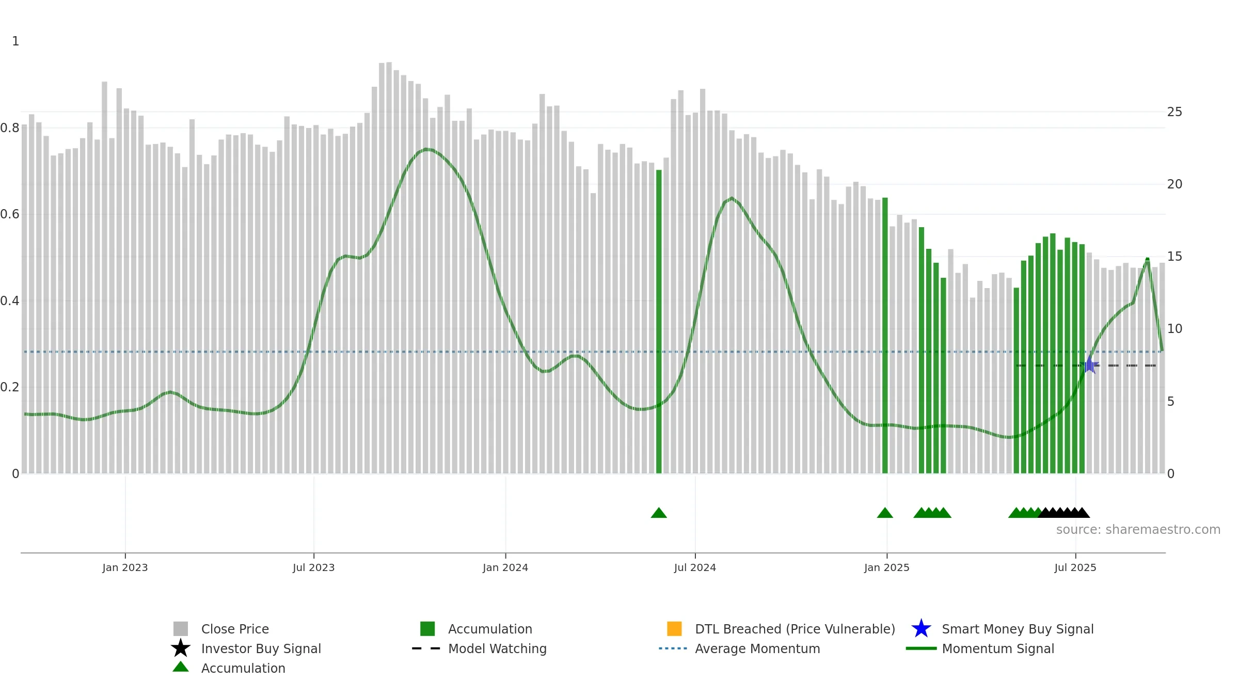Click the dashed Model Watching legend icon
1239x697 pixels.
426,648
